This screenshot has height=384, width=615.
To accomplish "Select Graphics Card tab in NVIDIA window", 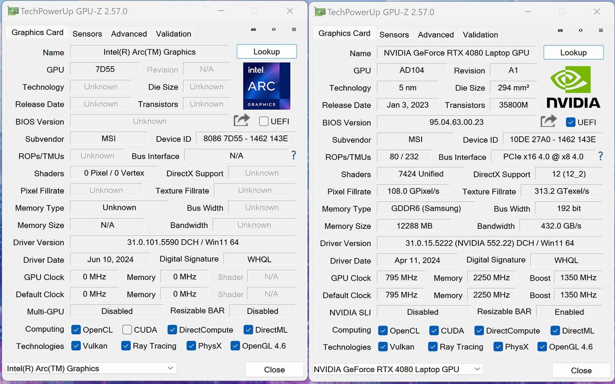I will click(344, 33).
